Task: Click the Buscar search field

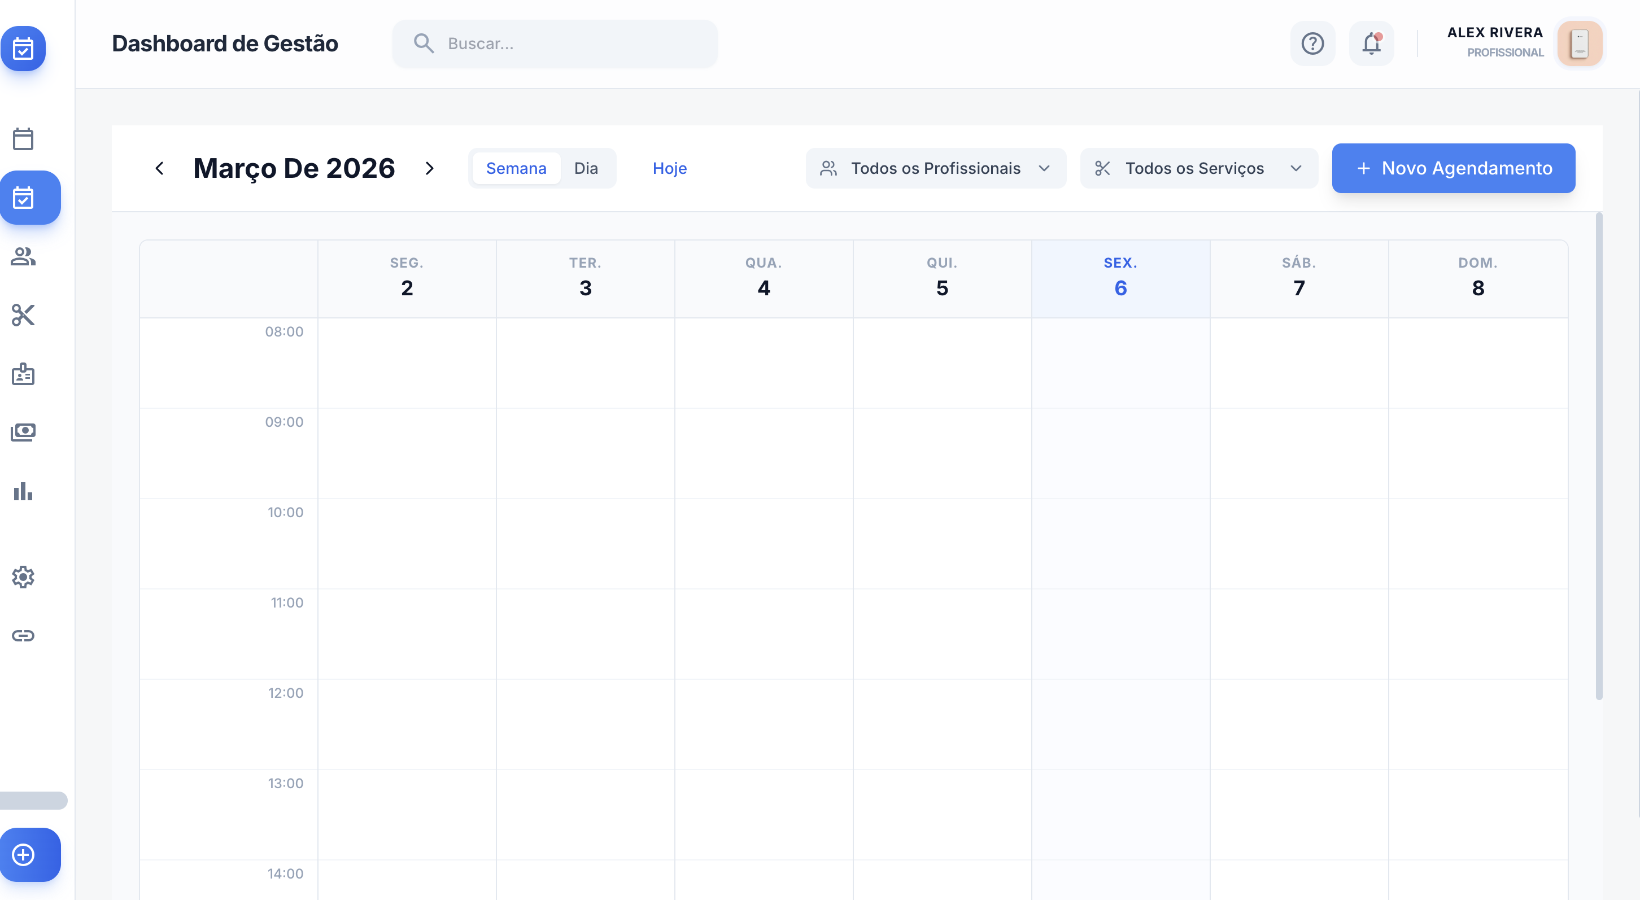Action: click(555, 44)
